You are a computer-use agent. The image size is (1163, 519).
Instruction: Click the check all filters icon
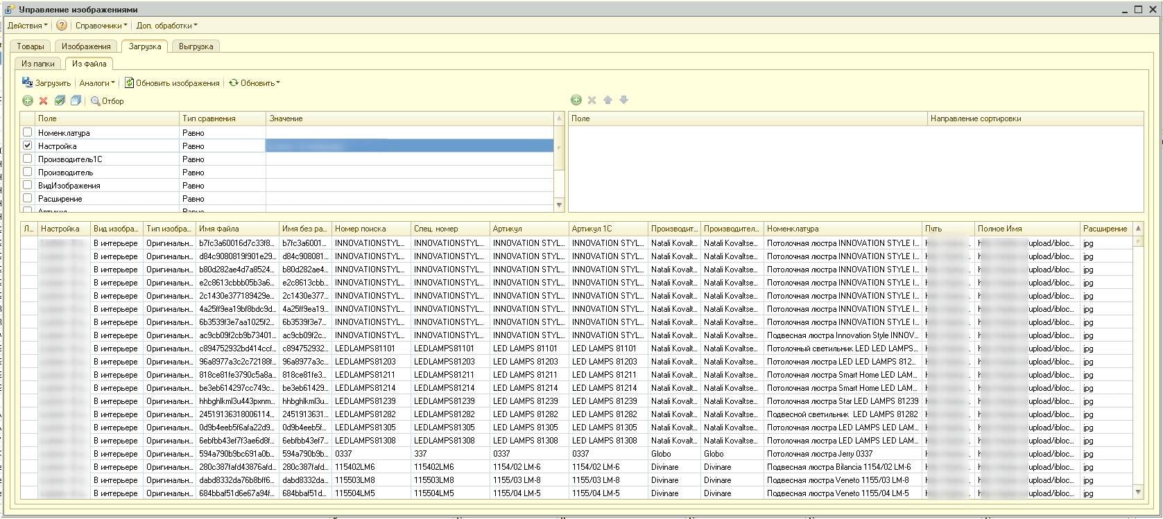(60, 101)
